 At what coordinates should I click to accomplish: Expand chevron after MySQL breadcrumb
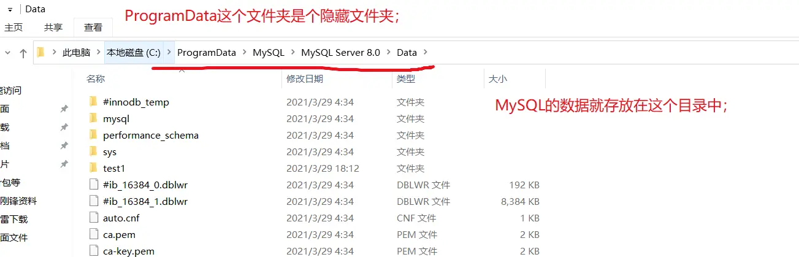coord(293,53)
